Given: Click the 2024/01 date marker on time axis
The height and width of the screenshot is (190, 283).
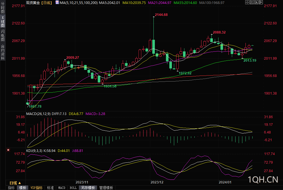Looking at the screenshot, I should click(225, 182).
